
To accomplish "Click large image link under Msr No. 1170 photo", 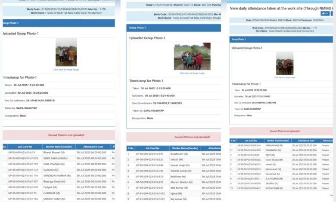I will (66, 70).
